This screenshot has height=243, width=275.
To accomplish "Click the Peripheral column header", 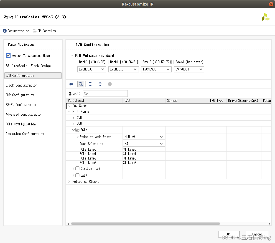I will tap(94, 100).
